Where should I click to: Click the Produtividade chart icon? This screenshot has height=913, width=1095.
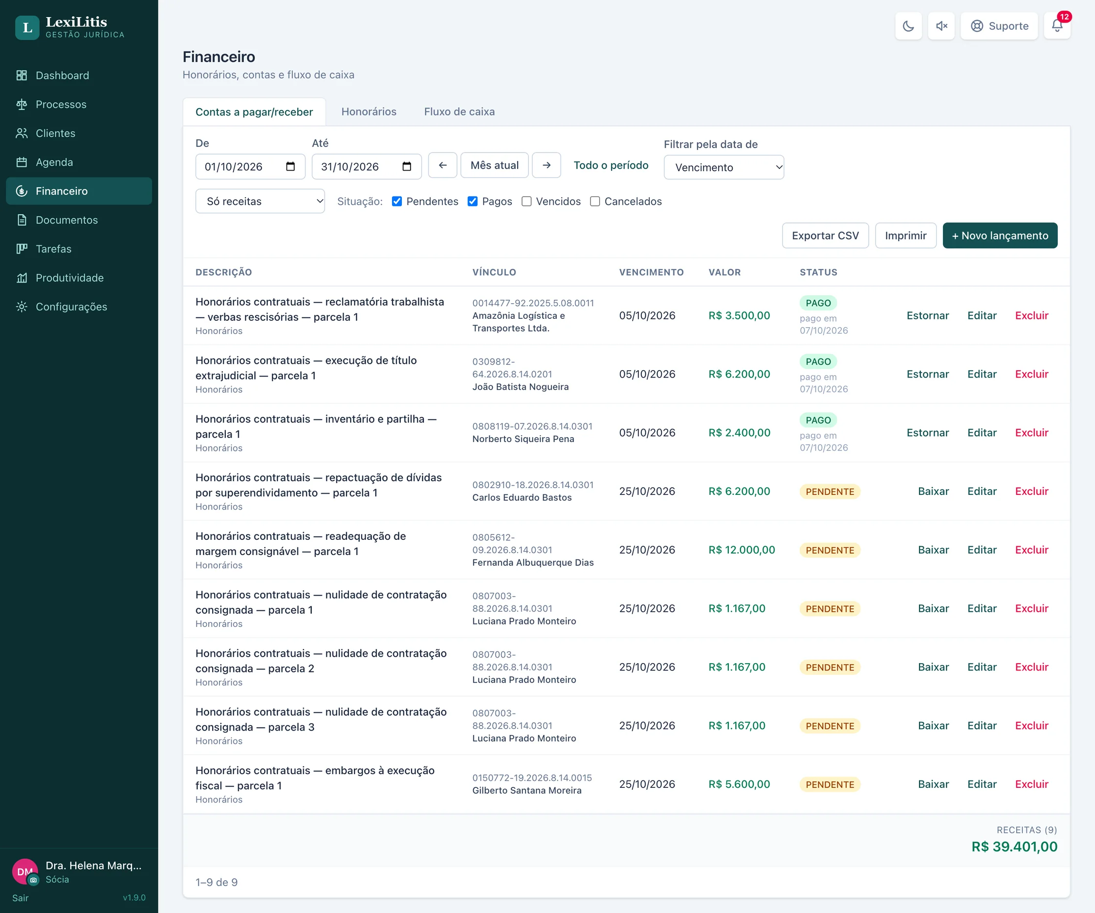pyautogui.click(x=22, y=278)
